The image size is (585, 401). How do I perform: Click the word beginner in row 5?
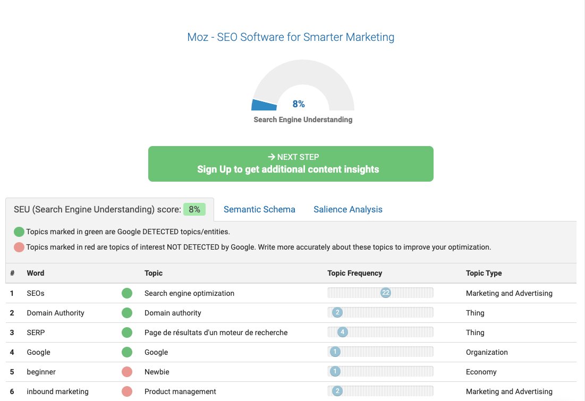41,372
